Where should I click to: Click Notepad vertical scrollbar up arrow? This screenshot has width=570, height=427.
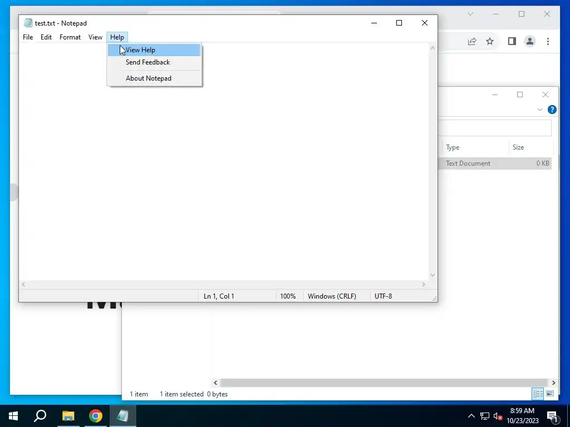click(433, 48)
